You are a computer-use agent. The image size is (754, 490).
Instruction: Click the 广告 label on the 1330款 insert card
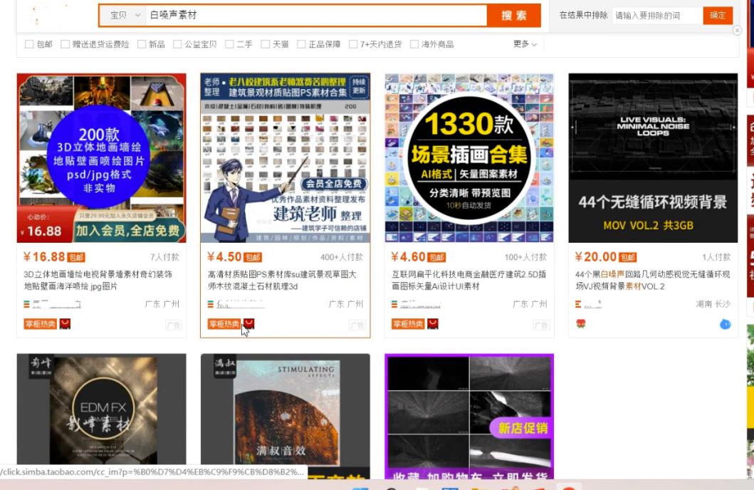[540, 324]
